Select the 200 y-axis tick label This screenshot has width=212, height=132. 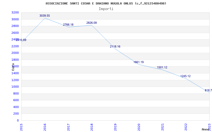(16, 114)
